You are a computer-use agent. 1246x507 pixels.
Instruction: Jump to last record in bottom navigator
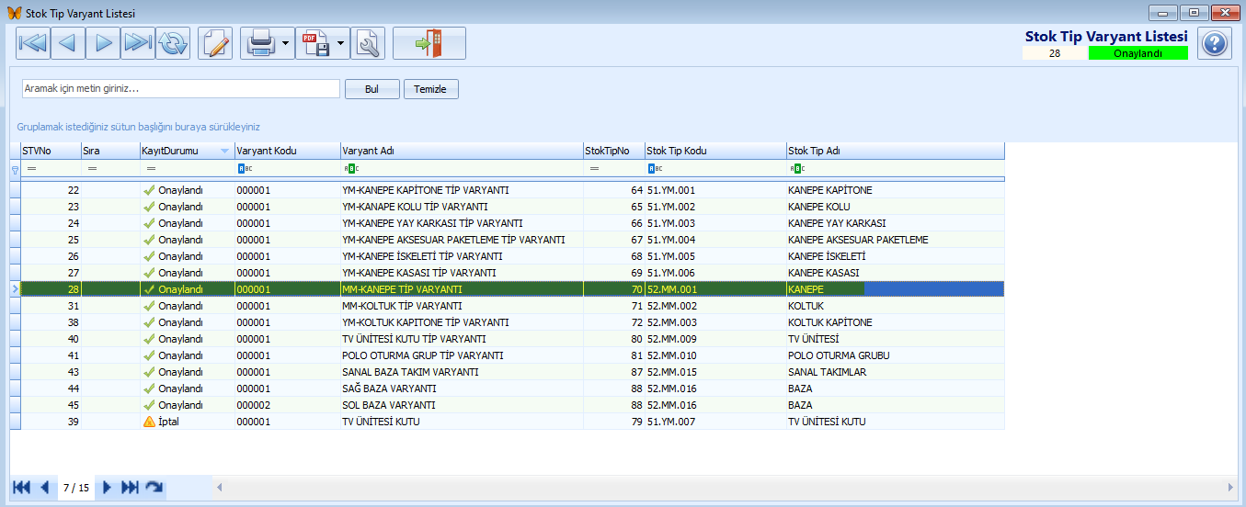(x=130, y=488)
